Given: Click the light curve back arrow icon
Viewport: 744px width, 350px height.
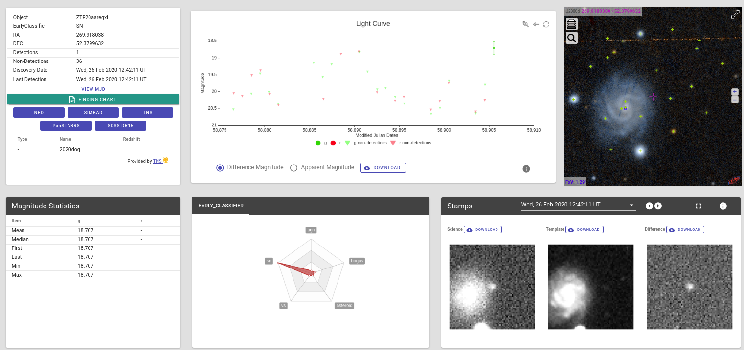Looking at the screenshot, I should (x=536, y=24).
